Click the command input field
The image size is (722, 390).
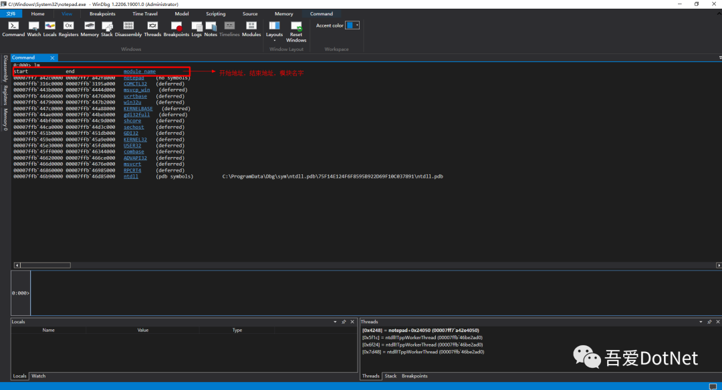(x=375, y=293)
